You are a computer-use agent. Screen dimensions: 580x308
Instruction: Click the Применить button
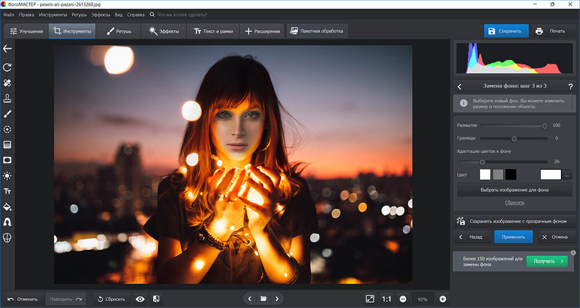click(513, 237)
